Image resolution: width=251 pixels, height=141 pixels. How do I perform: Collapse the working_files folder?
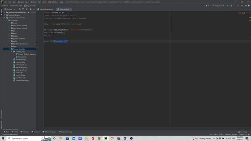pyautogui.click(x=11, y=52)
